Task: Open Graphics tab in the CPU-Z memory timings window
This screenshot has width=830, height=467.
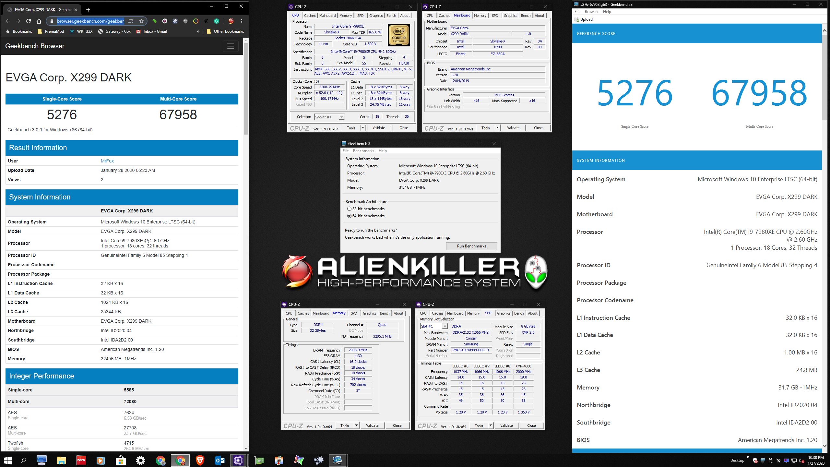Action: click(x=369, y=313)
